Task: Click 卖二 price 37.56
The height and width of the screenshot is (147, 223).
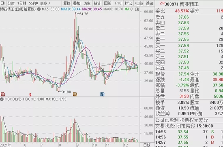Action: (x=183, y=34)
